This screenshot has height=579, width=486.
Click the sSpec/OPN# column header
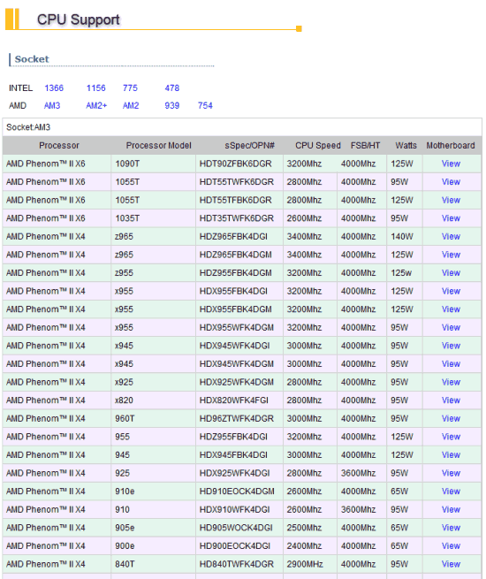tap(249, 146)
